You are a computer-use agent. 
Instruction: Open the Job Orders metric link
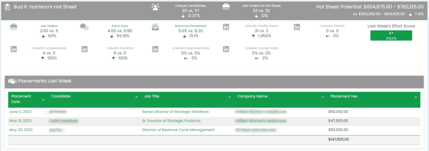[49, 26]
